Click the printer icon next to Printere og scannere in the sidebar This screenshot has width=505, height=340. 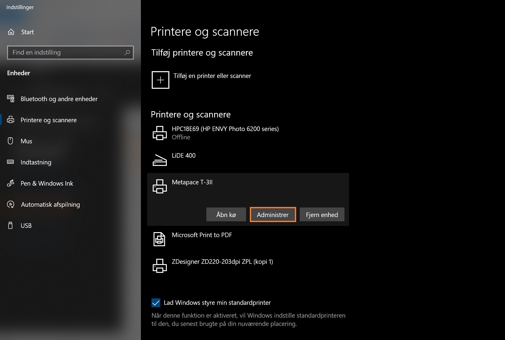click(x=11, y=120)
